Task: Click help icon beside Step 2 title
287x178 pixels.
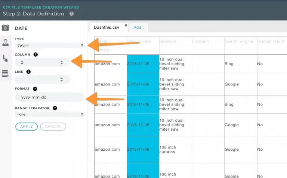Action: (x=71, y=14)
